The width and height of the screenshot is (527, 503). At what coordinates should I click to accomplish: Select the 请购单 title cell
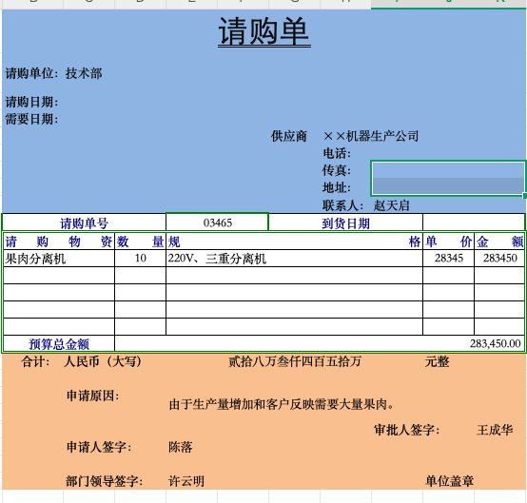(263, 32)
